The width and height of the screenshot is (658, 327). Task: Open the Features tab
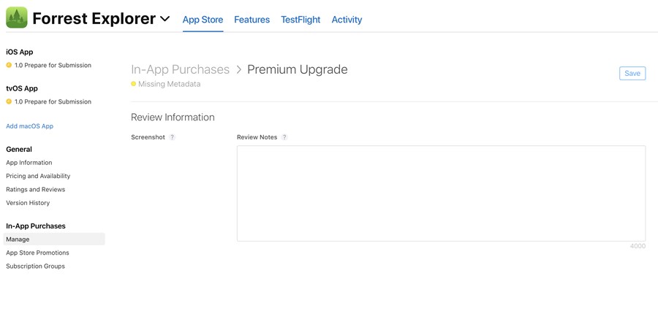coord(252,20)
